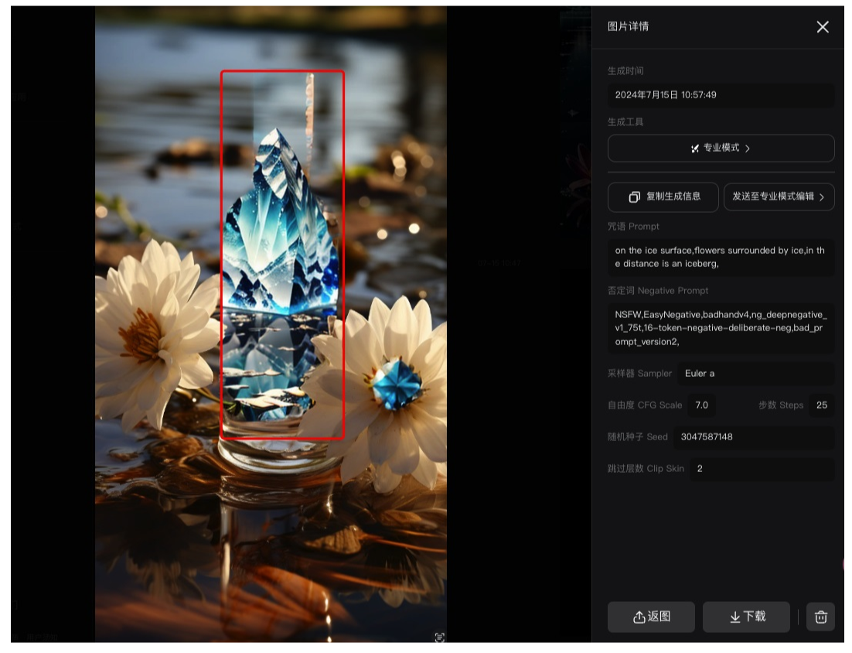Click the blue gem in the right flower
This screenshot has height=653, width=852.
click(x=397, y=385)
